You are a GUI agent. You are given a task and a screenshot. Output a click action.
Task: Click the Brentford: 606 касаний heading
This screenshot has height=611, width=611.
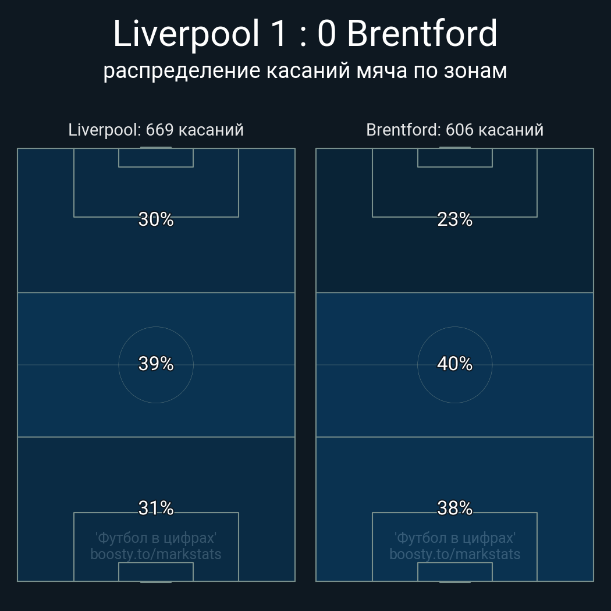pos(454,130)
